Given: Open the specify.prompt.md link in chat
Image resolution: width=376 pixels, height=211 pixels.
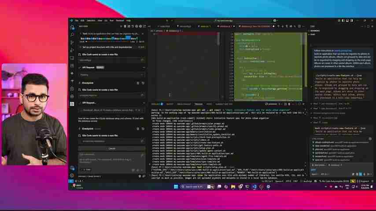Looking at the screenshot, I should [x=343, y=51].
